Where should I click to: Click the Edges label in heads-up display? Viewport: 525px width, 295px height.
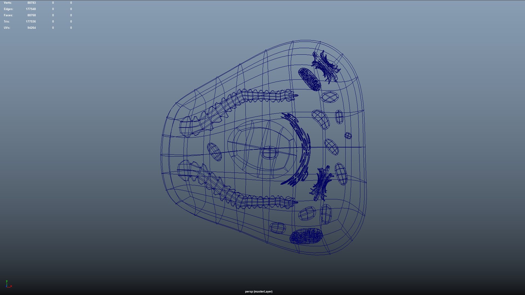[8, 9]
